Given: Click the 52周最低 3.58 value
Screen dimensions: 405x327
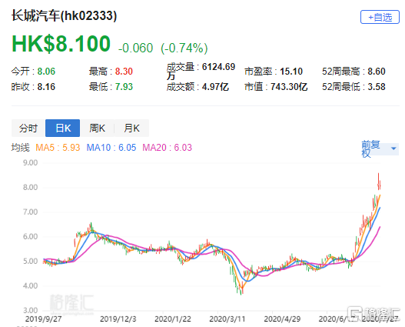Looking at the screenshot, I should (x=354, y=87).
